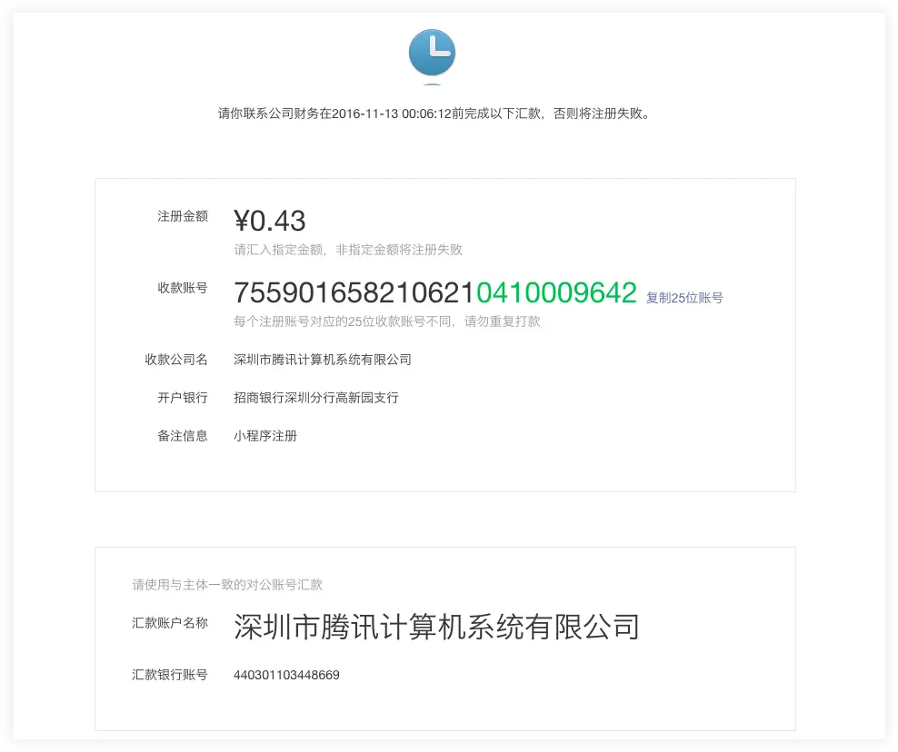
Task: Click the blue clock waiting icon
Action: (432, 52)
